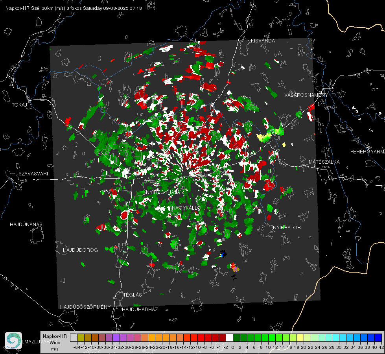The height and width of the screenshot is (354, 385).
Task: Choose the dark blue swatch between 40 and 42
Action: [378, 338]
